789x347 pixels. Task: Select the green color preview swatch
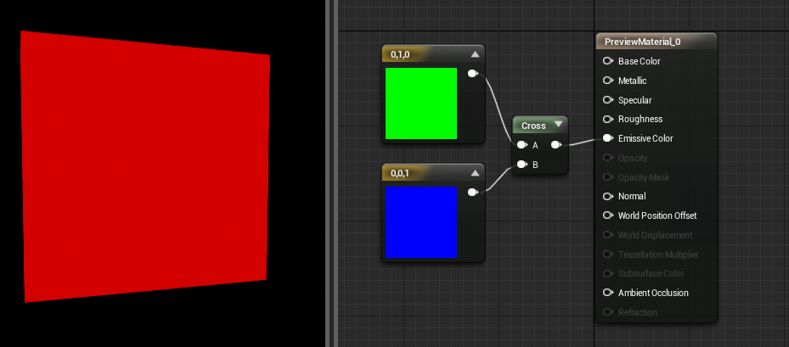point(421,104)
